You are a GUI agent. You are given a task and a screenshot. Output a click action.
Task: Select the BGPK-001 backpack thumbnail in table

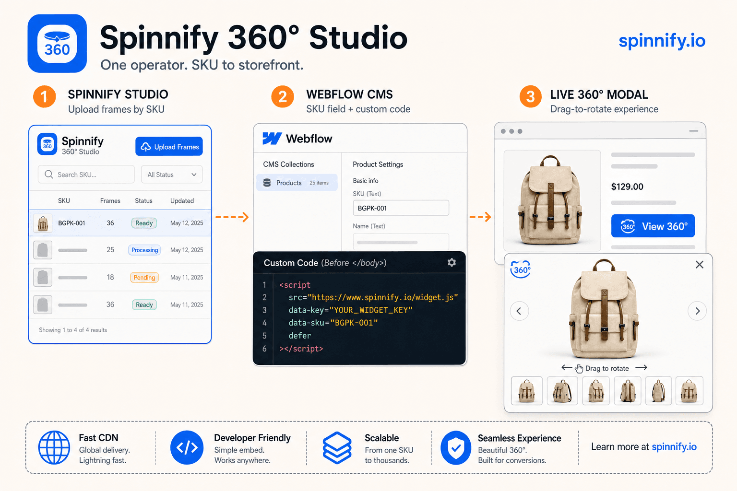[43, 223]
